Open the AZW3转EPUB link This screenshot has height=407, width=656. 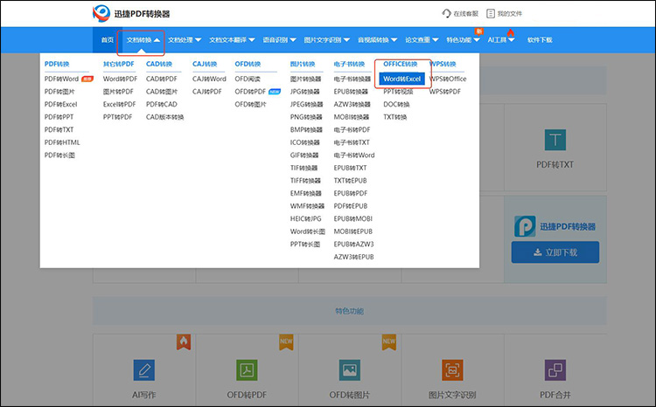click(353, 257)
